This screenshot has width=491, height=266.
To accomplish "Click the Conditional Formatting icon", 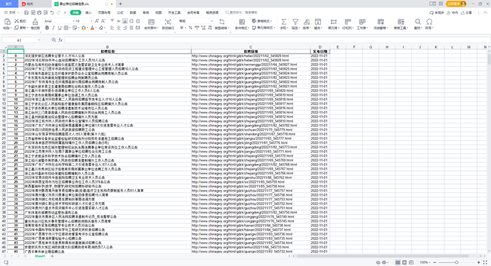I will point(242,22).
